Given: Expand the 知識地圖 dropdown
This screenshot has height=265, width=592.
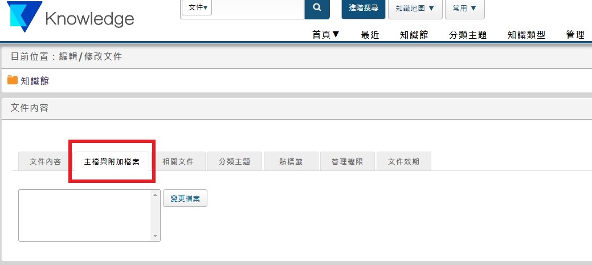Looking at the screenshot, I should click(415, 9).
